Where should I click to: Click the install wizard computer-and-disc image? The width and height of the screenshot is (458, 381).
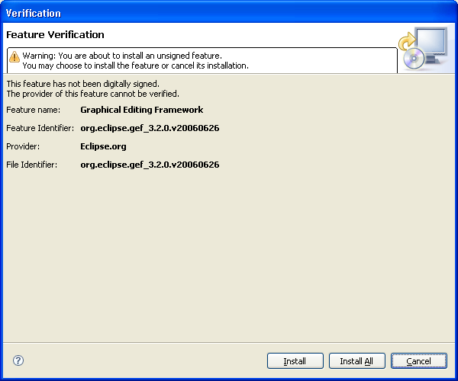pos(423,48)
